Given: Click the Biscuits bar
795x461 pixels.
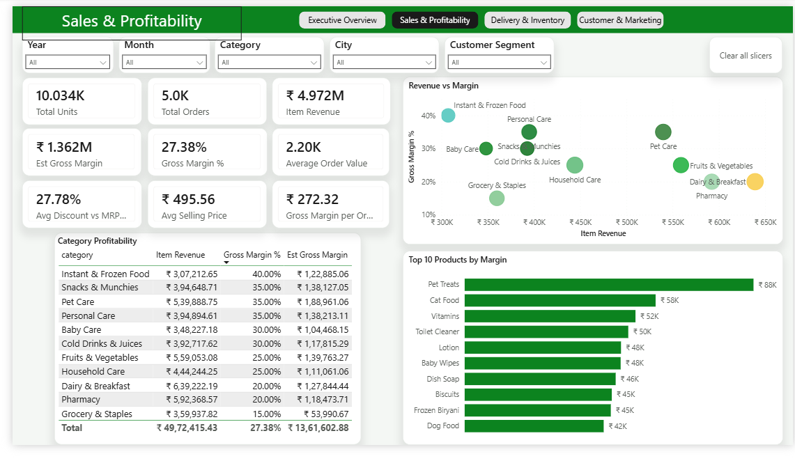Looking at the screenshot, I should coord(539,395).
